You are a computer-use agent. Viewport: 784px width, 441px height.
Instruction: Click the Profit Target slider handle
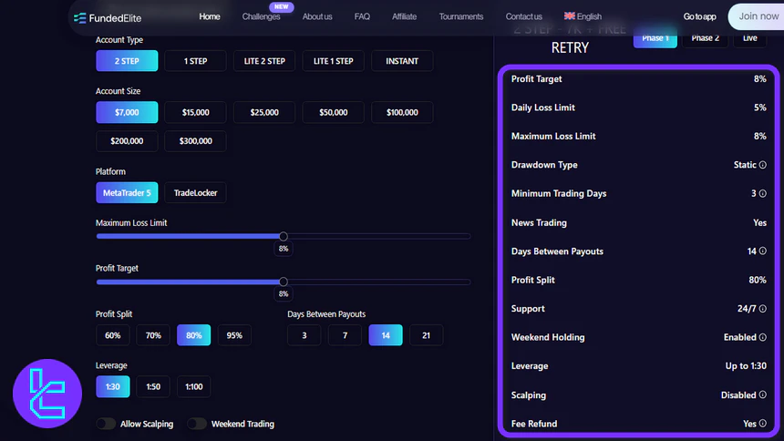[284, 282]
